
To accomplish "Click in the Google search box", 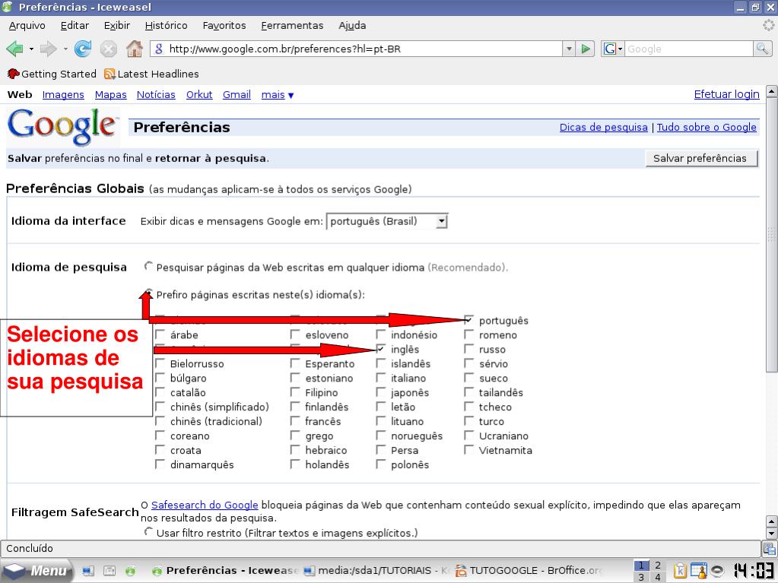I will (689, 49).
